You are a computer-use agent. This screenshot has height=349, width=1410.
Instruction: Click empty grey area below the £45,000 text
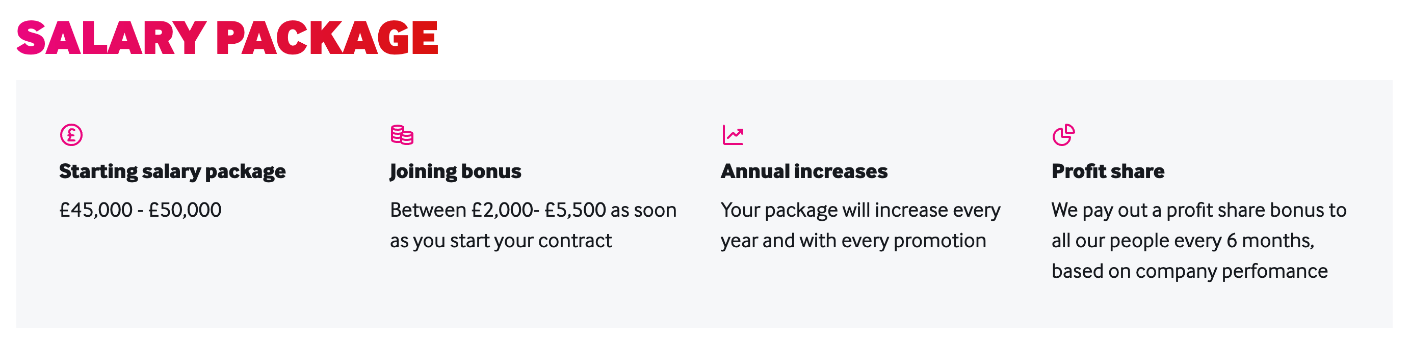[x=140, y=273]
